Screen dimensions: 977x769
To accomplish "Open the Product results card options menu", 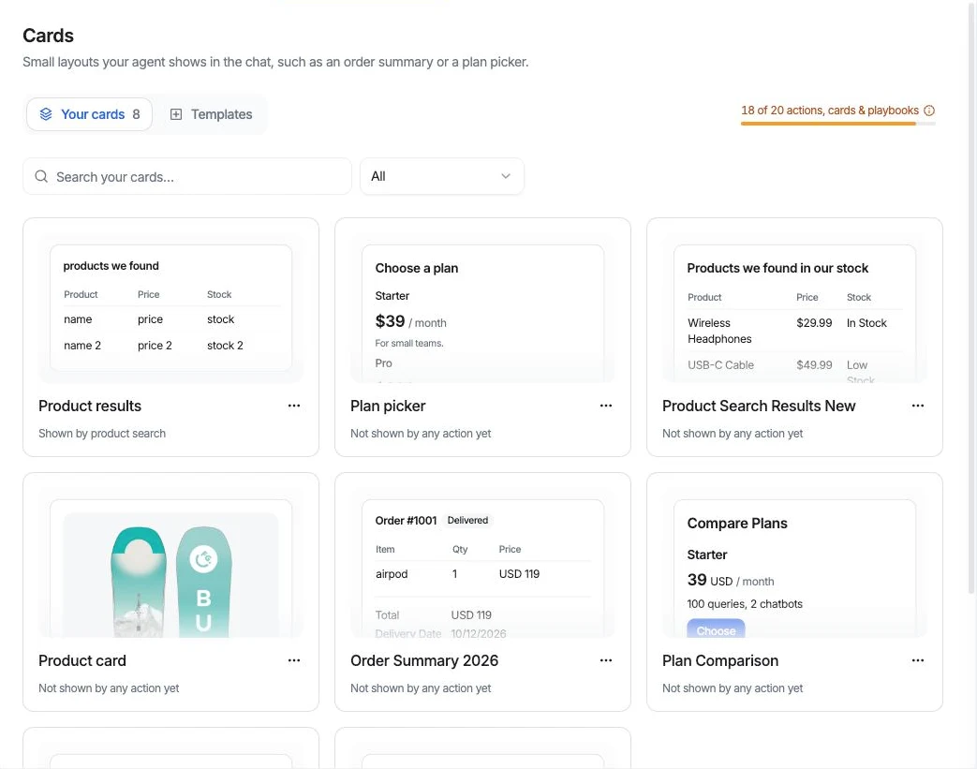I will click(294, 406).
